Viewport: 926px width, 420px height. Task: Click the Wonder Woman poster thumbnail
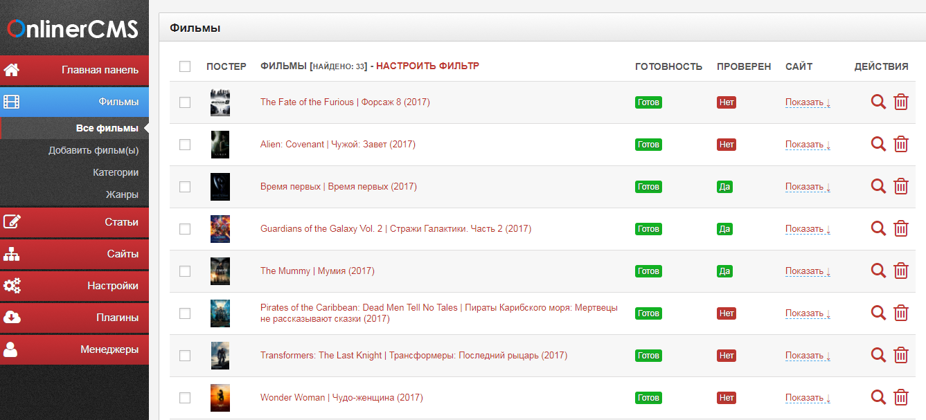click(220, 398)
